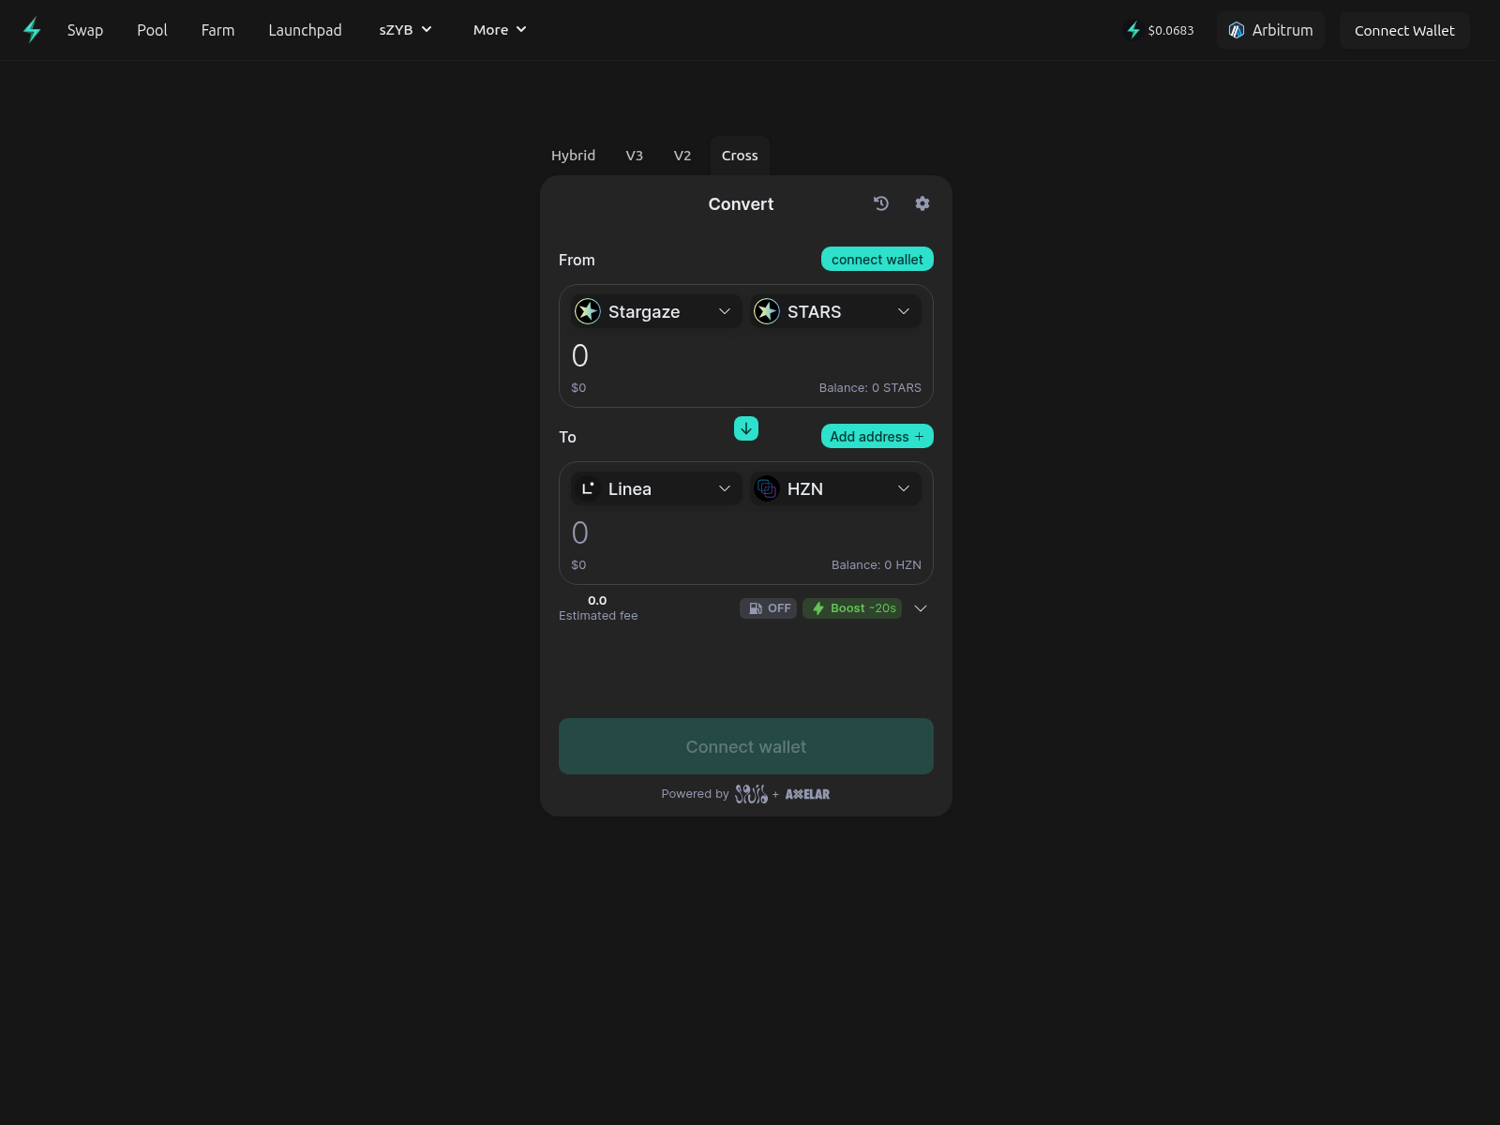This screenshot has height=1125, width=1500.
Task: Click the lightning bolt home logo
Action: coord(32,30)
